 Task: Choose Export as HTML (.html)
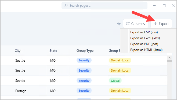146,50
